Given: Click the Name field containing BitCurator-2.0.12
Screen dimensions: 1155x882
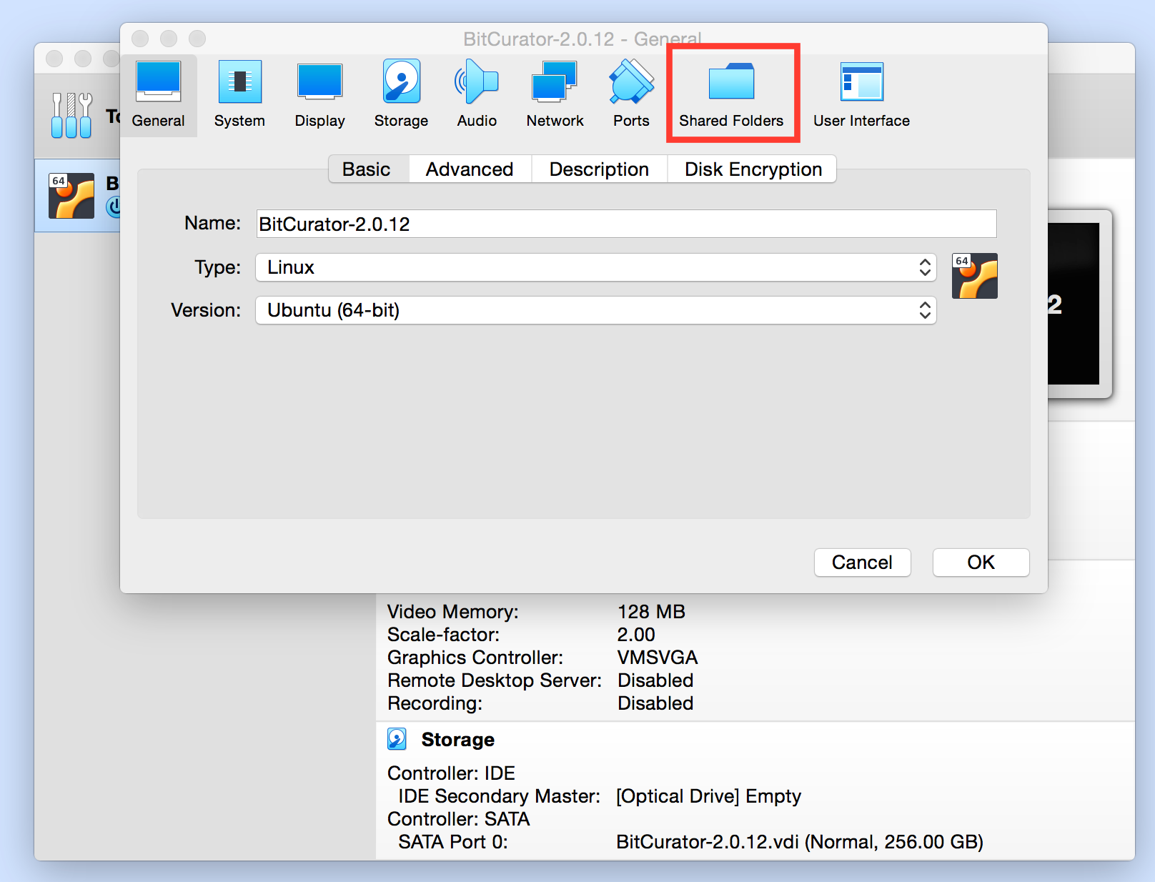Looking at the screenshot, I should click(x=627, y=224).
